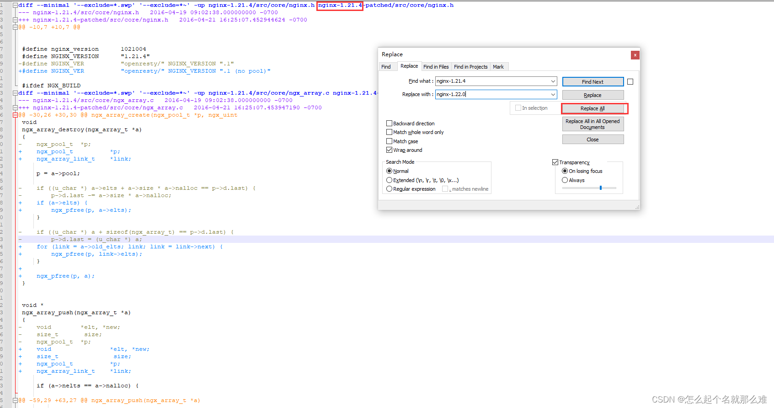Expand the Replace with history dropdown
This screenshot has width=774, height=408.
[x=553, y=94]
